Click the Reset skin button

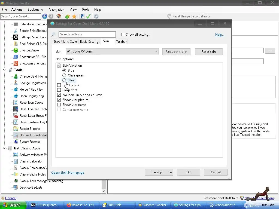pyautogui.click(x=208, y=52)
